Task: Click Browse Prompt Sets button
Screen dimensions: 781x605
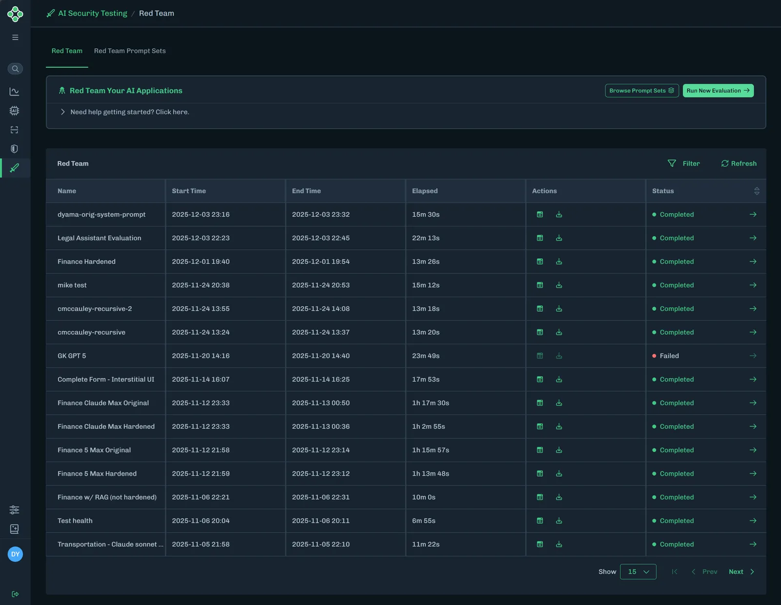Action: coord(642,91)
